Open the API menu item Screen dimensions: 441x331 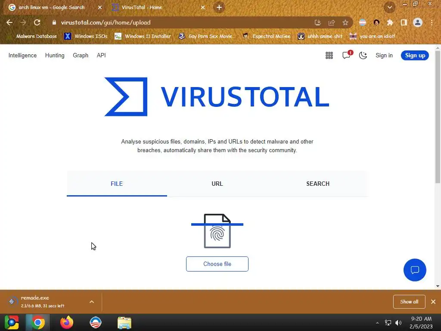[x=101, y=56]
